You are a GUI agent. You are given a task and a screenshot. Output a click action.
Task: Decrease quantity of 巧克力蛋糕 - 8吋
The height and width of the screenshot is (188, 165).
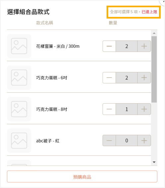click(x=109, y=109)
